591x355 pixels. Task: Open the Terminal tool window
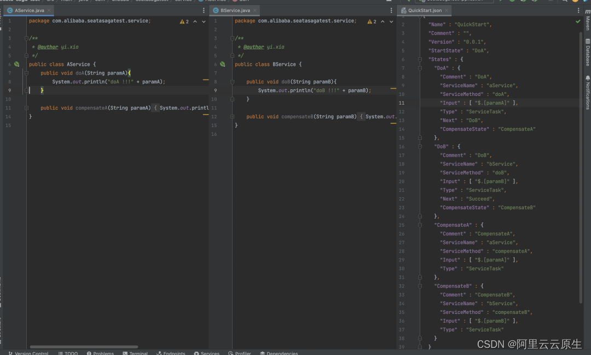point(135,353)
